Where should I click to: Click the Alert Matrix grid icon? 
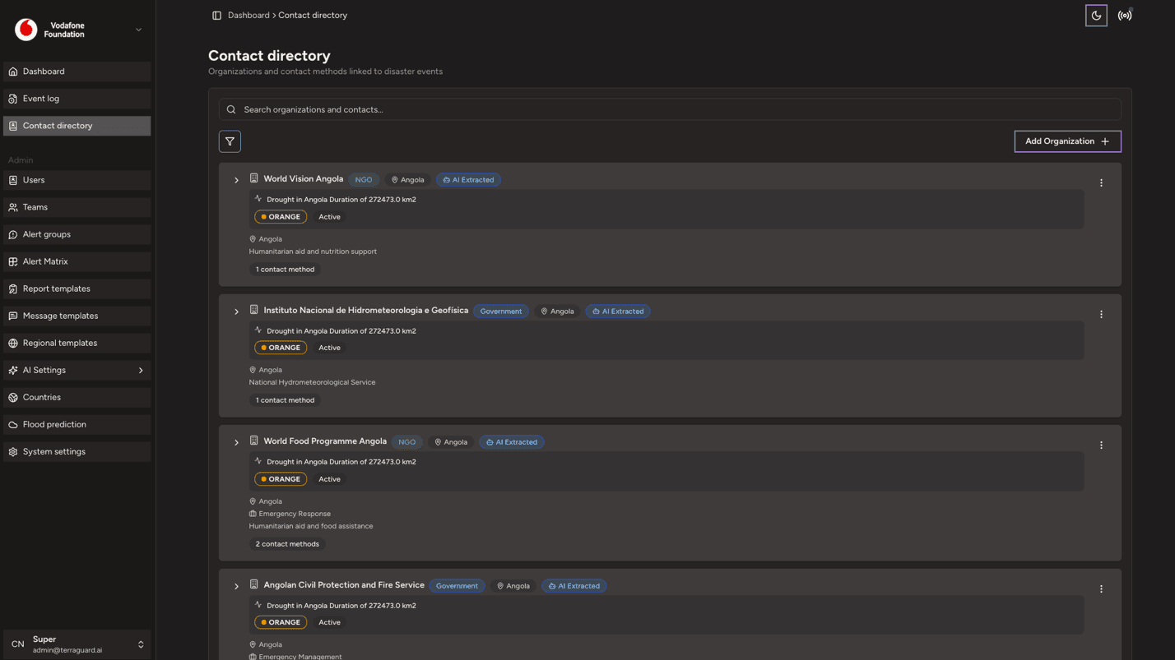[13, 261]
